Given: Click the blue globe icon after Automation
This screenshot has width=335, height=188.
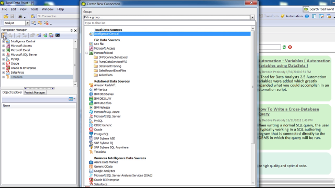Looking at the screenshot, I should [x=307, y=16].
